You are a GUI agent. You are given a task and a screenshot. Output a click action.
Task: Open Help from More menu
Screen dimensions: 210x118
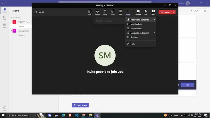click(140, 44)
